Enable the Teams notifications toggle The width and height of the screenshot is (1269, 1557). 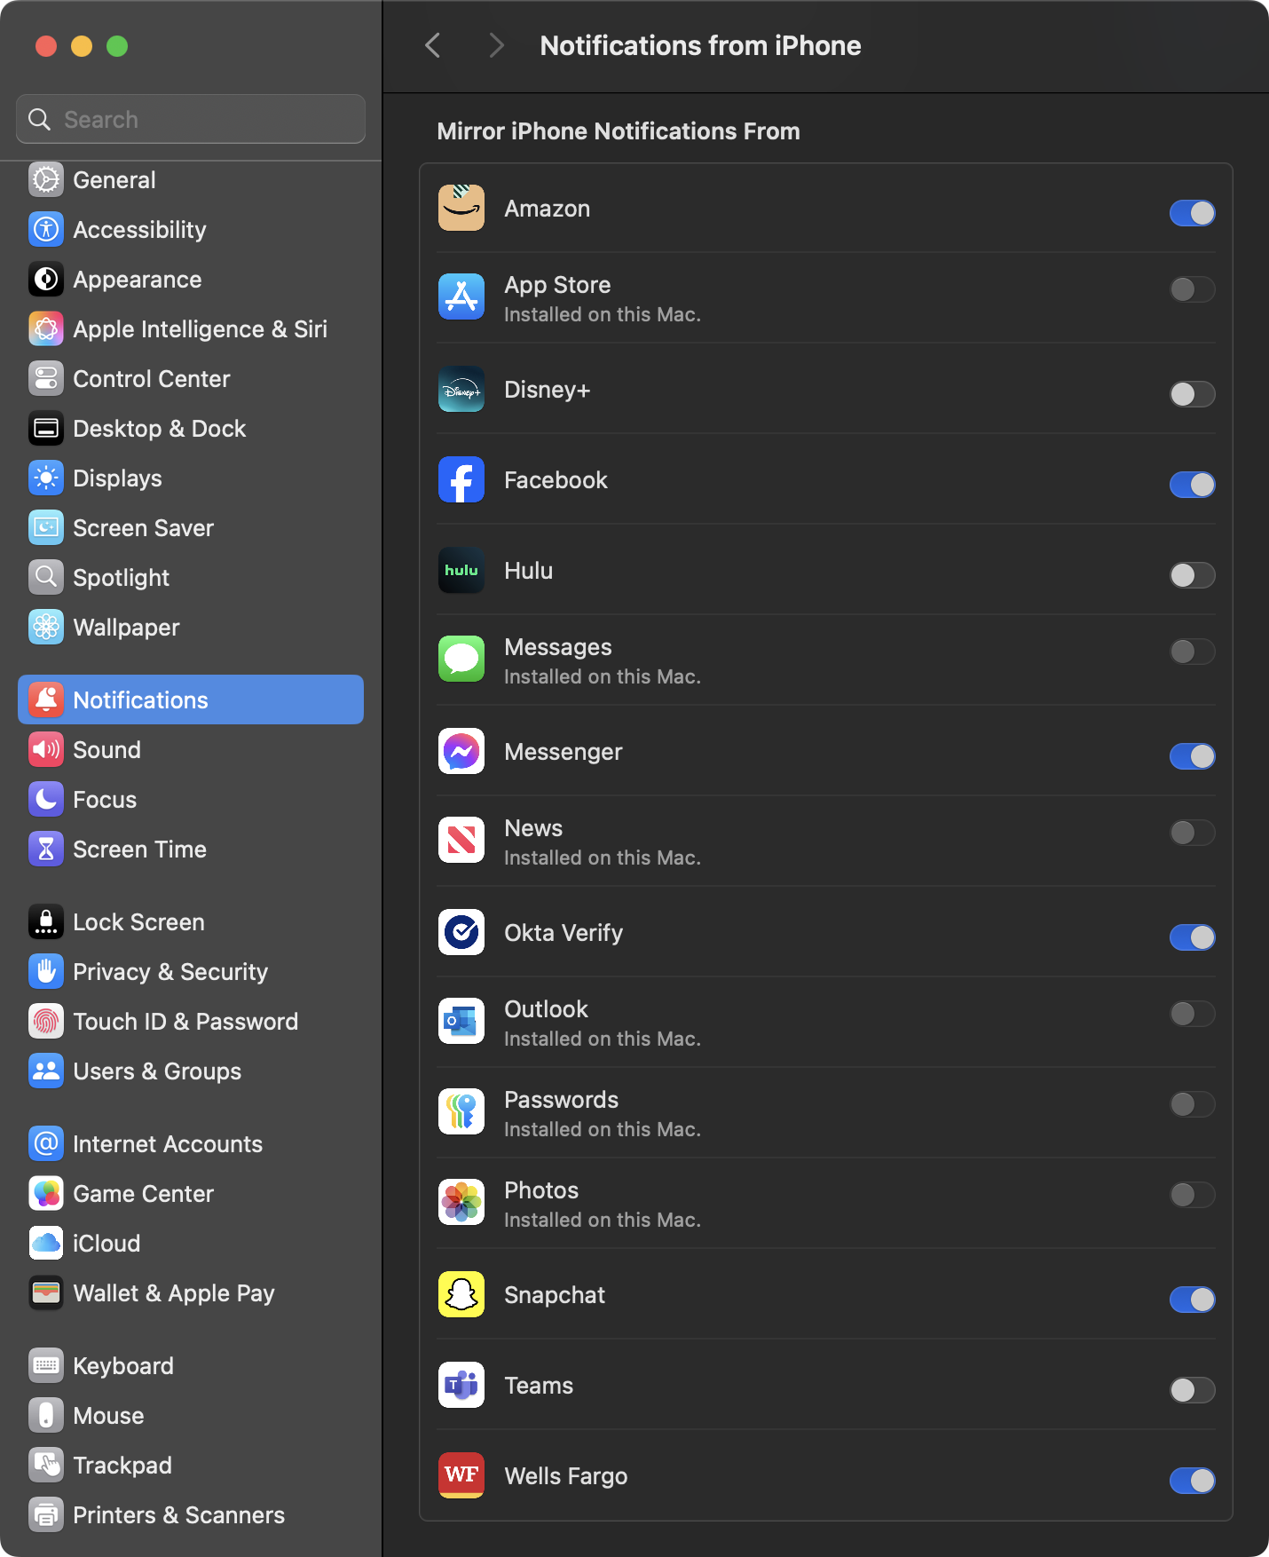tap(1192, 1390)
